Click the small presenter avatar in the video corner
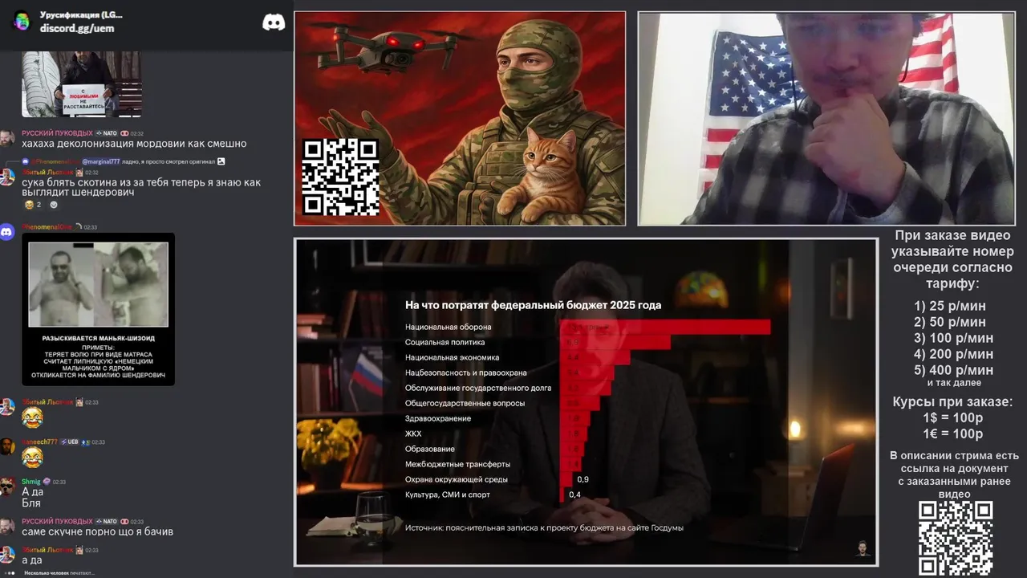This screenshot has width=1027, height=578. pos(863,548)
